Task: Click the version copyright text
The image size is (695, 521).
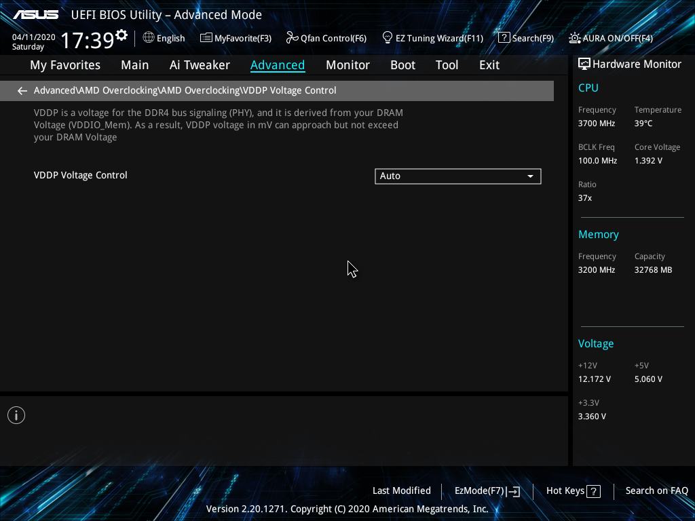Action: coord(347,509)
